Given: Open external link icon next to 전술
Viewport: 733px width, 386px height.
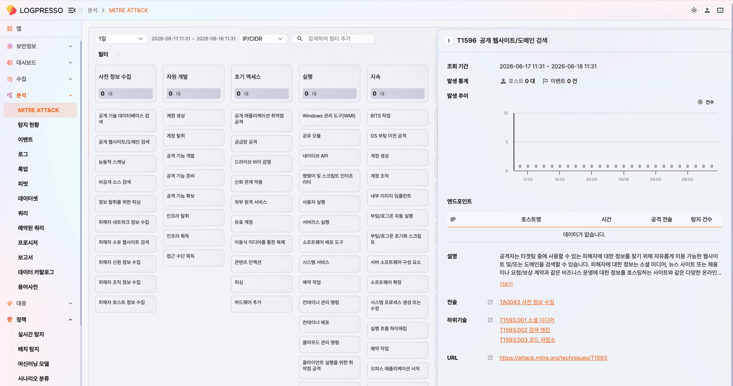Looking at the screenshot, I should 490,302.
